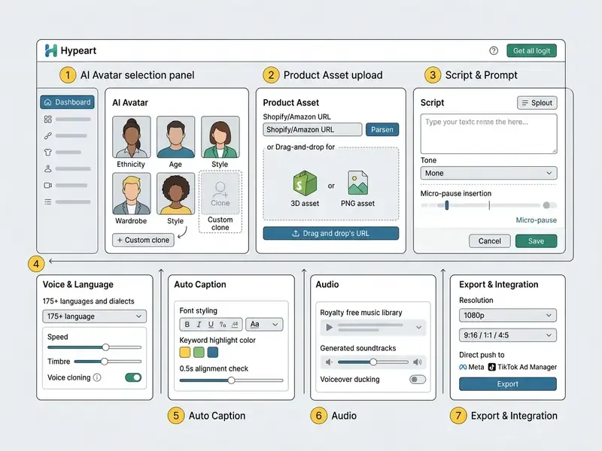Open the 1080p resolution dropdown
602x451 pixels.
(507, 315)
